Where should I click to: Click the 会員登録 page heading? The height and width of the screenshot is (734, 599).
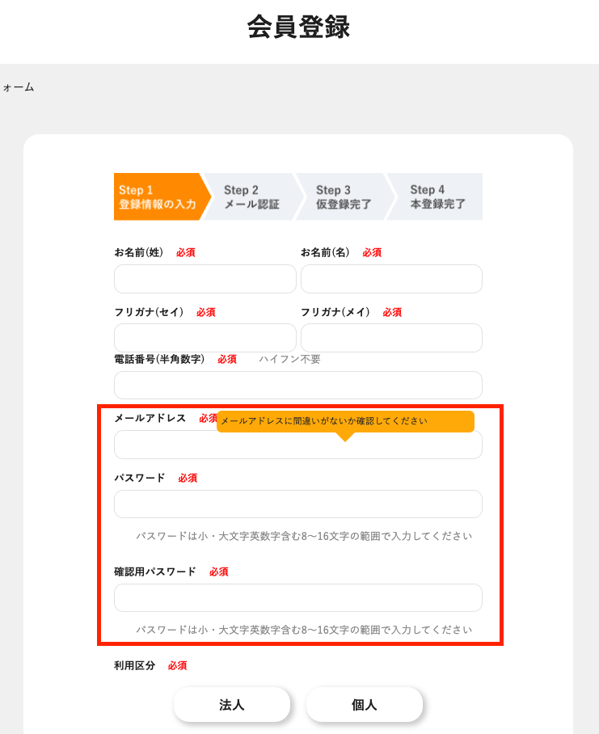[x=298, y=27]
